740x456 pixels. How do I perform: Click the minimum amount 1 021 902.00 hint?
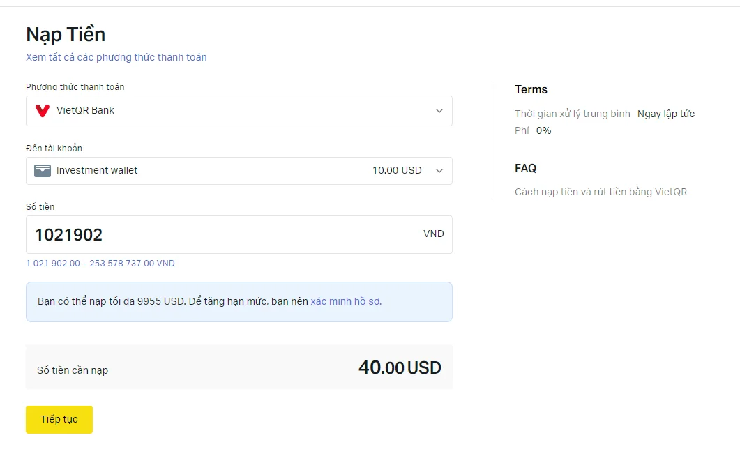coord(53,263)
